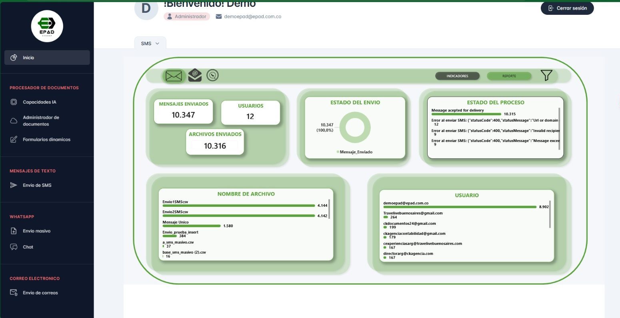Click the SMS envelope icon in dashboard toolbar
The height and width of the screenshot is (318, 620).
click(174, 76)
